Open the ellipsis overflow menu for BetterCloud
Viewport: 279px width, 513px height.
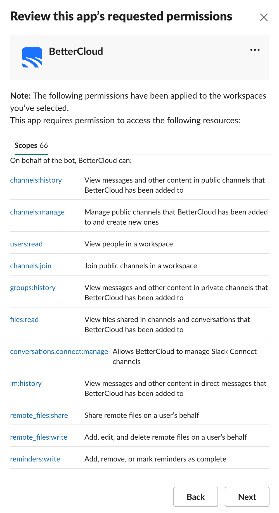(x=255, y=50)
